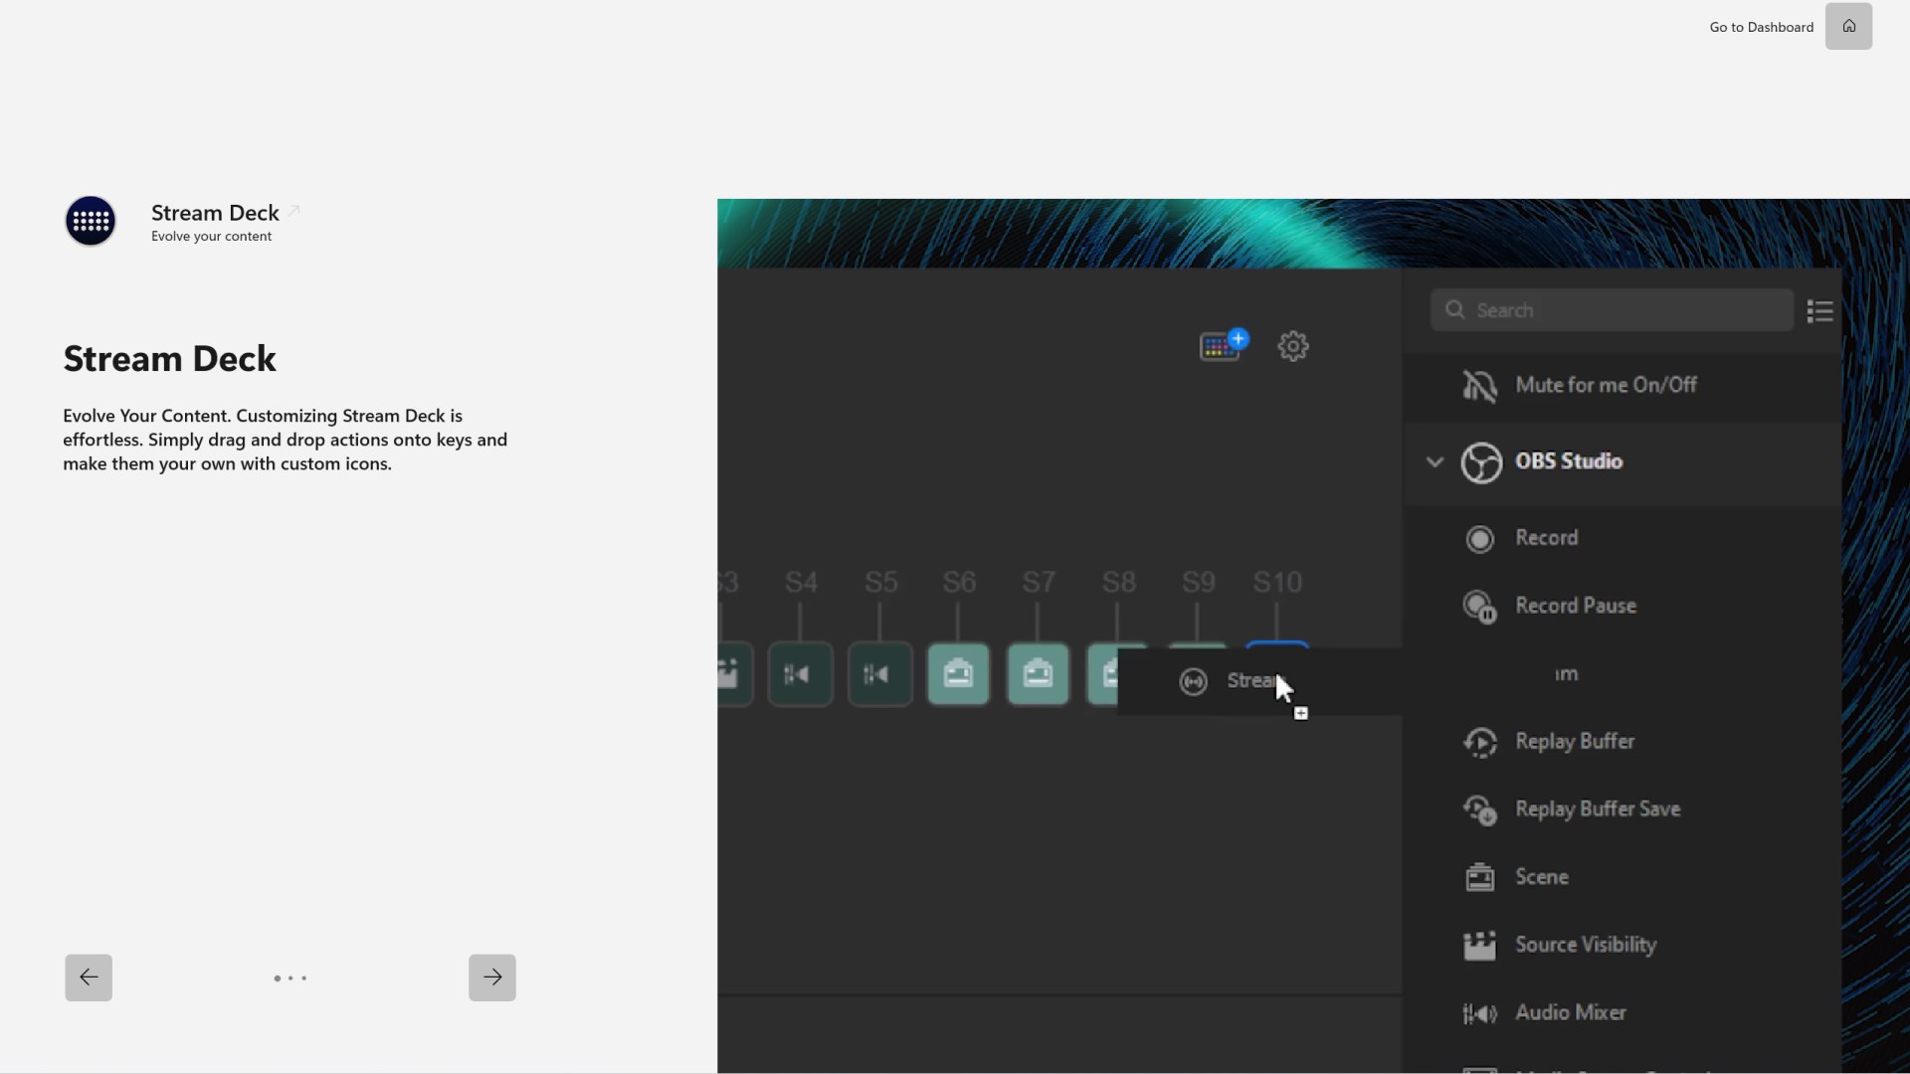Select the Scene action item
Image resolution: width=1910 pixels, height=1074 pixels.
1541,877
